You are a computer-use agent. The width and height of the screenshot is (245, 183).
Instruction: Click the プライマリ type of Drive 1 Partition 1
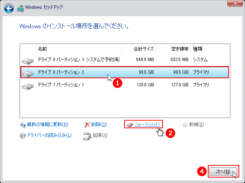click(201, 85)
